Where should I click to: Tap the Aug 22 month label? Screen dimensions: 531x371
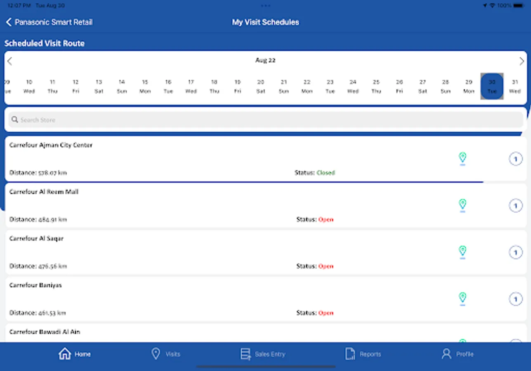(x=265, y=60)
